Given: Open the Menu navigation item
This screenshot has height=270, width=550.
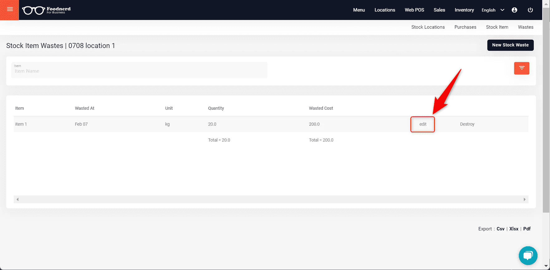Looking at the screenshot, I should (x=359, y=10).
